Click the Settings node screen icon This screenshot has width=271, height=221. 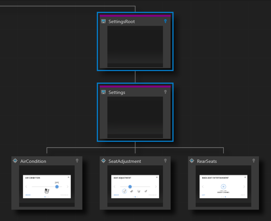[x=103, y=92]
